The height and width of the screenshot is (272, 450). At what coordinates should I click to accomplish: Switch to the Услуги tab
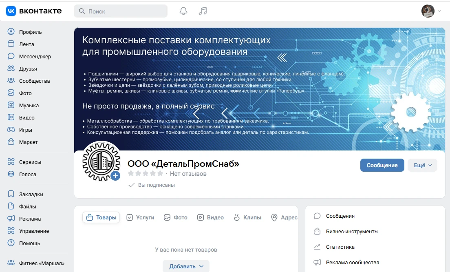coord(140,217)
